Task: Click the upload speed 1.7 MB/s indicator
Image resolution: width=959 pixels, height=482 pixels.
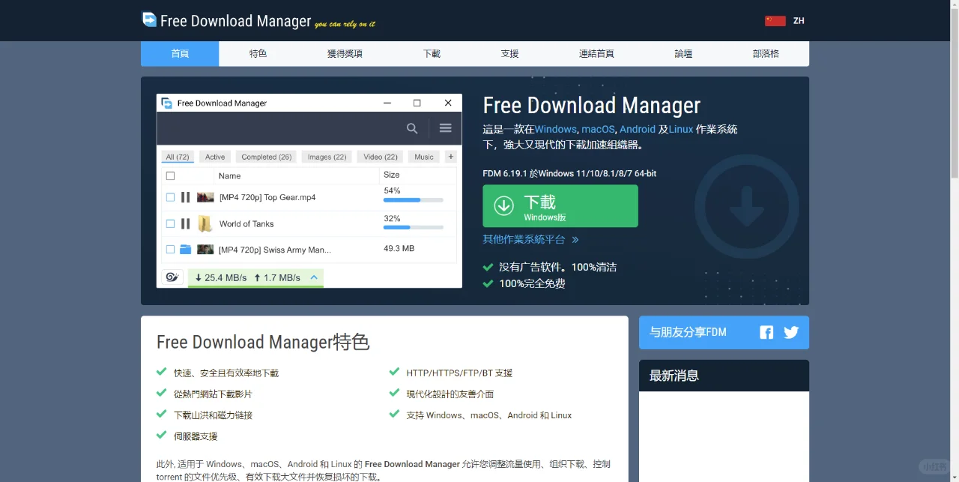Action: click(277, 277)
